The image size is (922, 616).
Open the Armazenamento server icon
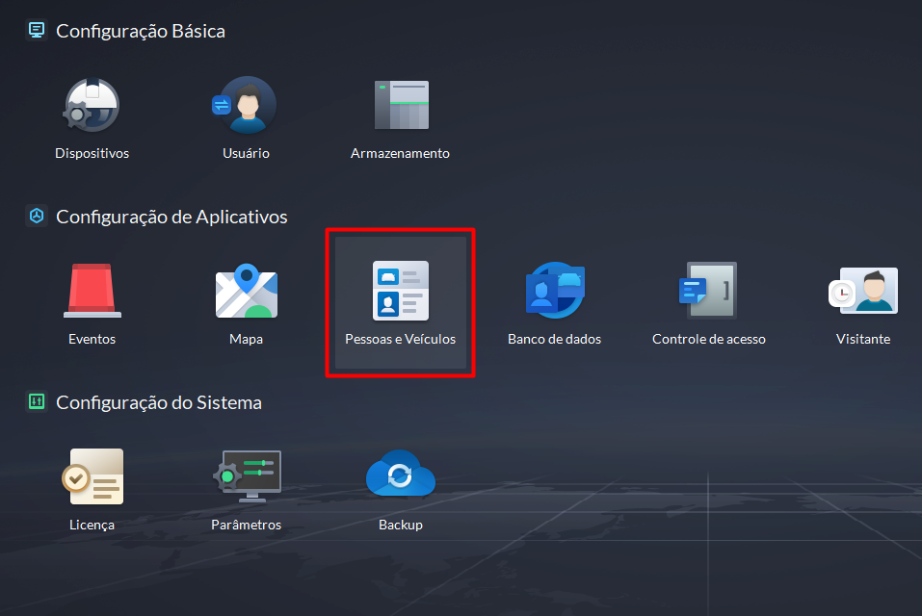pyautogui.click(x=400, y=105)
